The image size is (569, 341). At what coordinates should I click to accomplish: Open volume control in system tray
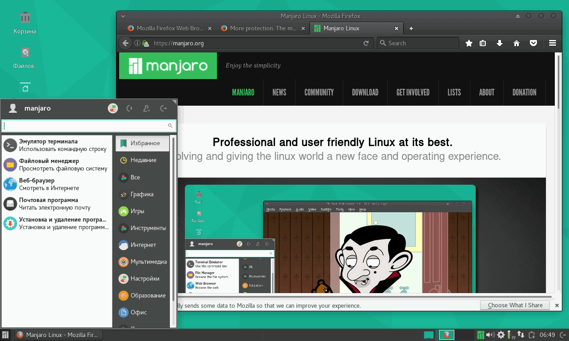[490, 335]
